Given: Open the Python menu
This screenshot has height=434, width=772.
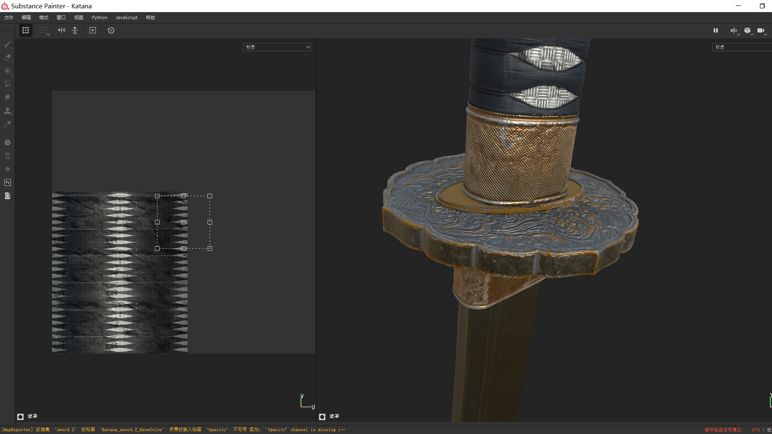Looking at the screenshot, I should (x=100, y=17).
